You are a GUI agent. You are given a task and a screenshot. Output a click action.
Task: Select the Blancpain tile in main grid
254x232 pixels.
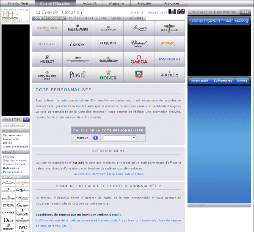coord(108,28)
